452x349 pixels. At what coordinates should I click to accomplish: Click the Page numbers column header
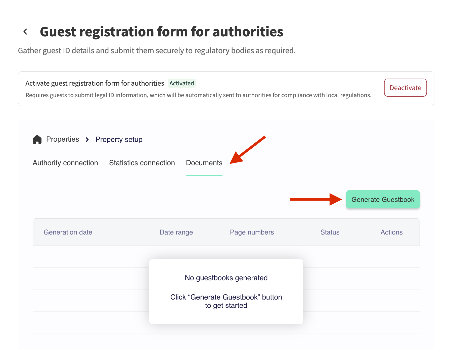tap(252, 232)
